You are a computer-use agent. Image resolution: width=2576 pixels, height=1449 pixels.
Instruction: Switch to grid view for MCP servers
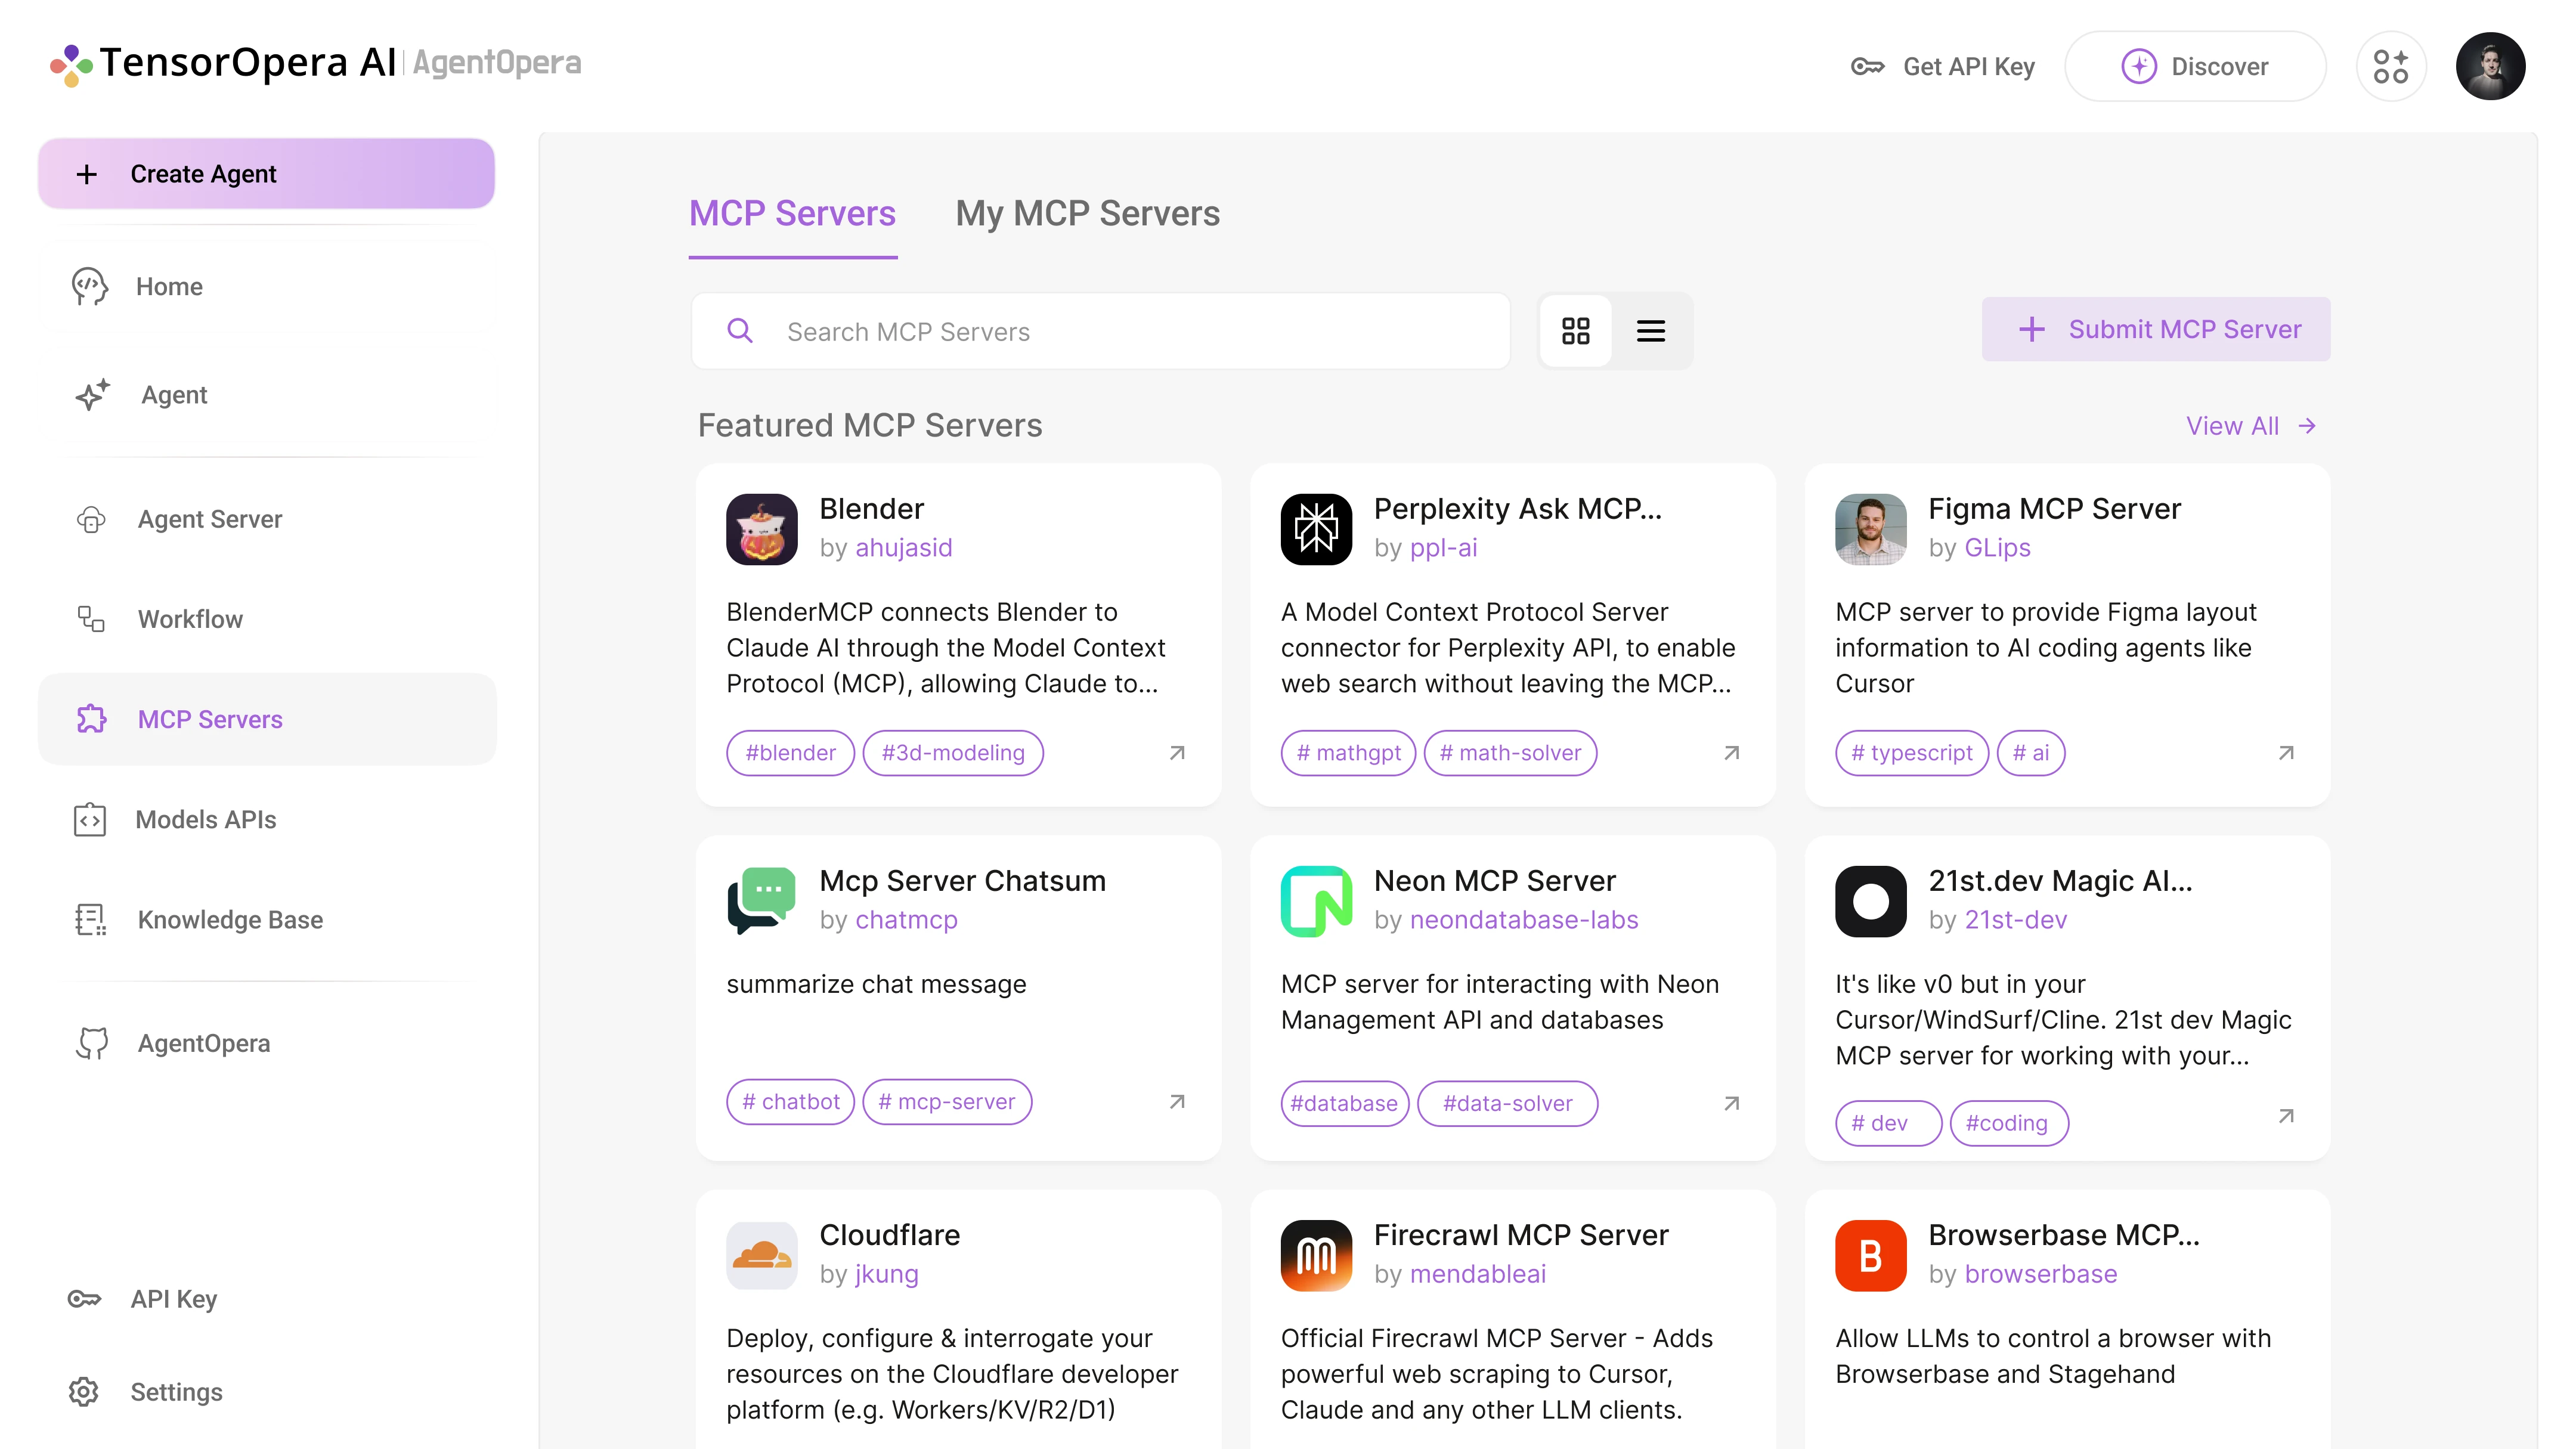pos(1576,330)
